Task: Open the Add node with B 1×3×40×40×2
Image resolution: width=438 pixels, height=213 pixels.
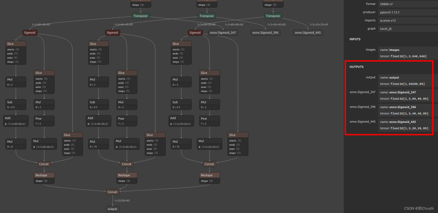Action: tap(99, 121)
